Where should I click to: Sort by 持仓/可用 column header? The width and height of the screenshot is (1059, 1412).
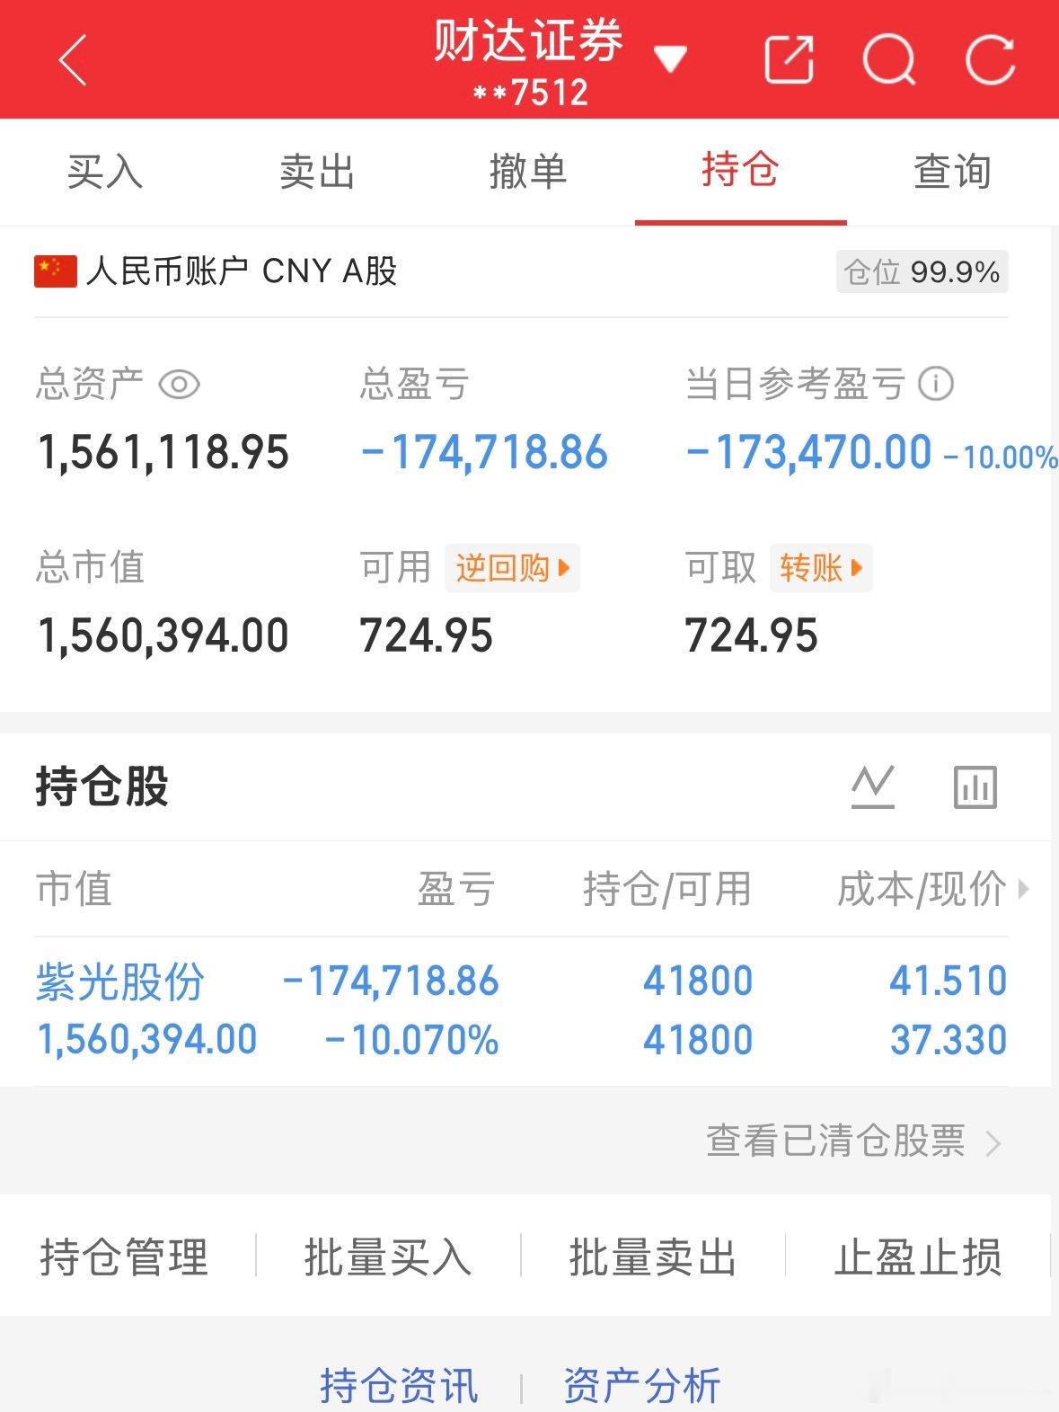pyautogui.click(x=666, y=889)
